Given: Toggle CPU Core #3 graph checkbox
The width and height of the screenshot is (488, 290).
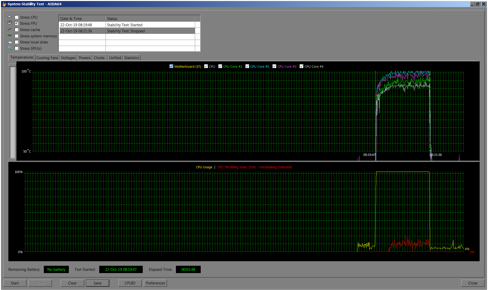Looking at the screenshot, I should point(274,66).
